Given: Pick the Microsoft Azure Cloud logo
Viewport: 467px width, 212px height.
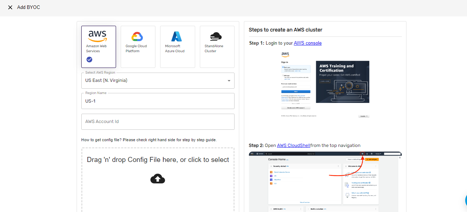Looking at the screenshot, I should click(x=177, y=36).
